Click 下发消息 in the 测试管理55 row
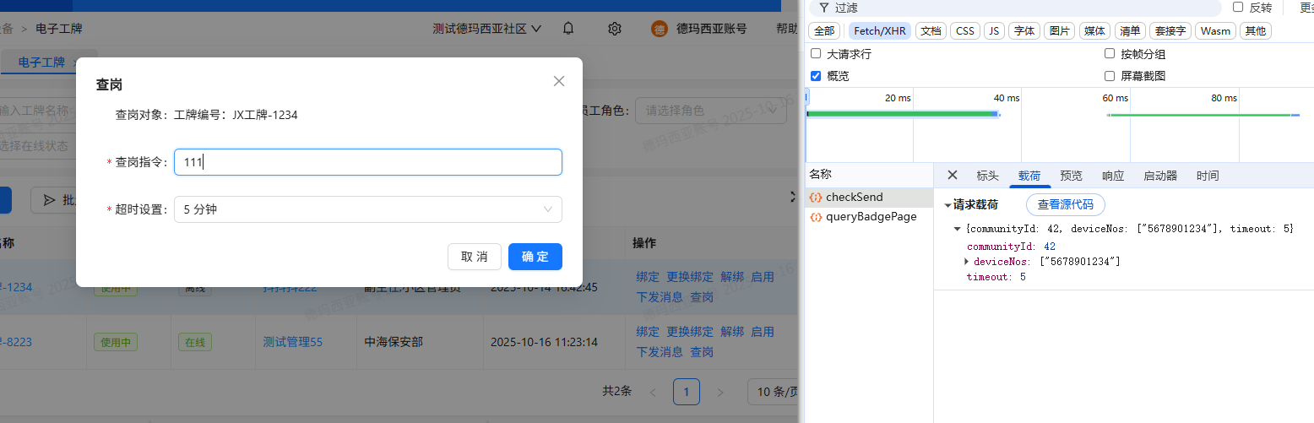The image size is (1314, 423). pos(660,352)
